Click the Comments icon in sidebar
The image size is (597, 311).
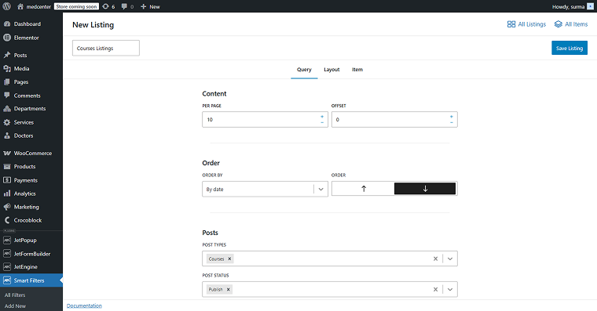point(7,96)
